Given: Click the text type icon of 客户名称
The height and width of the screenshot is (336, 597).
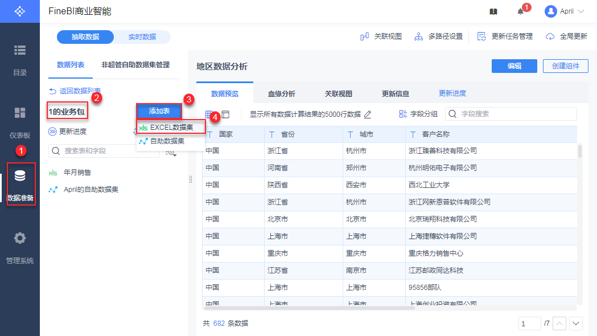Looking at the screenshot, I should pos(413,134).
